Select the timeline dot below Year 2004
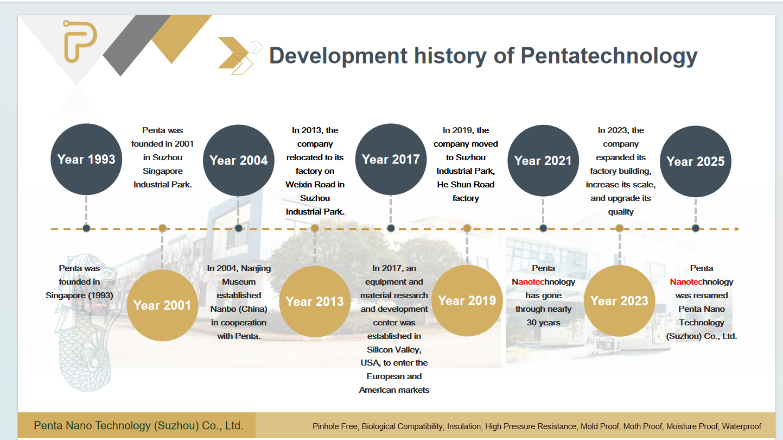 coord(238,228)
